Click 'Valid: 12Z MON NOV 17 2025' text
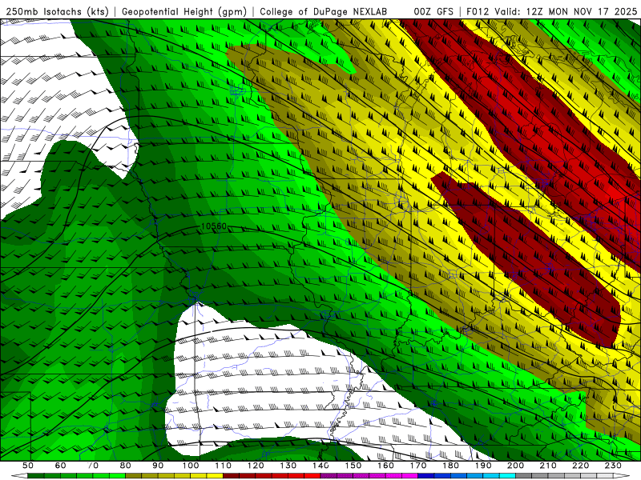Image resolution: width=641 pixels, height=480 pixels. (x=566, y=11)
